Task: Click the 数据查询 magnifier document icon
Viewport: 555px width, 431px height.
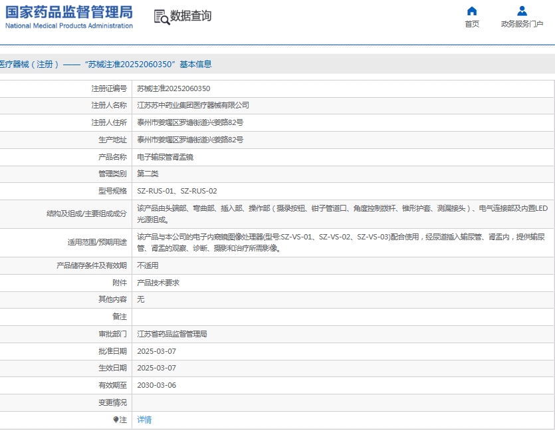Action: 162,17
